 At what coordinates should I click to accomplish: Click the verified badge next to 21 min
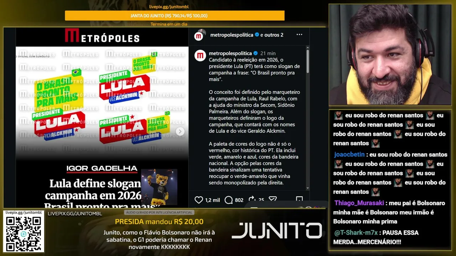click(x=255, y=53)
